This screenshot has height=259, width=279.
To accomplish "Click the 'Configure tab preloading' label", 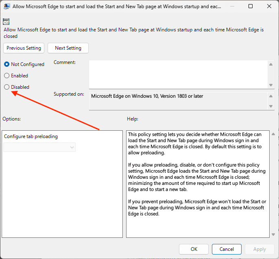I will (31, 136).
